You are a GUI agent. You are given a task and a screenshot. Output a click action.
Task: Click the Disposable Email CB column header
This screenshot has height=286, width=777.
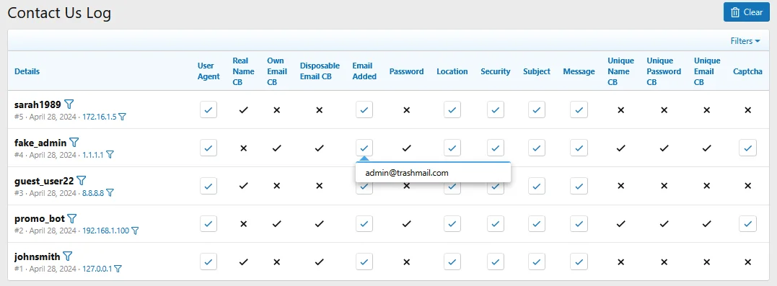[x=320, y=71]
